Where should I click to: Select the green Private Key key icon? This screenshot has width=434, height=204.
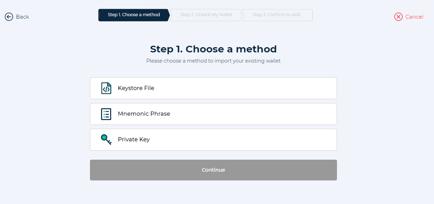pyautogui.click(x=106, y=140)
